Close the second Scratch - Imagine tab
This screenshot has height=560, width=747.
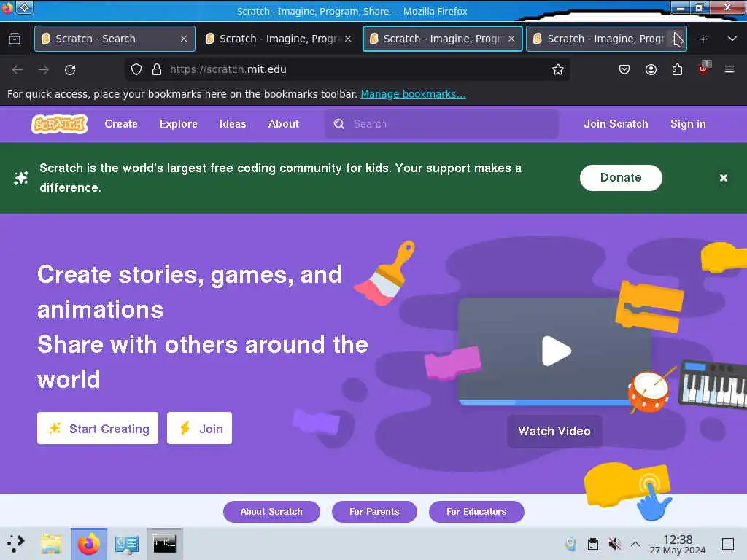click(x=348, y=39)
